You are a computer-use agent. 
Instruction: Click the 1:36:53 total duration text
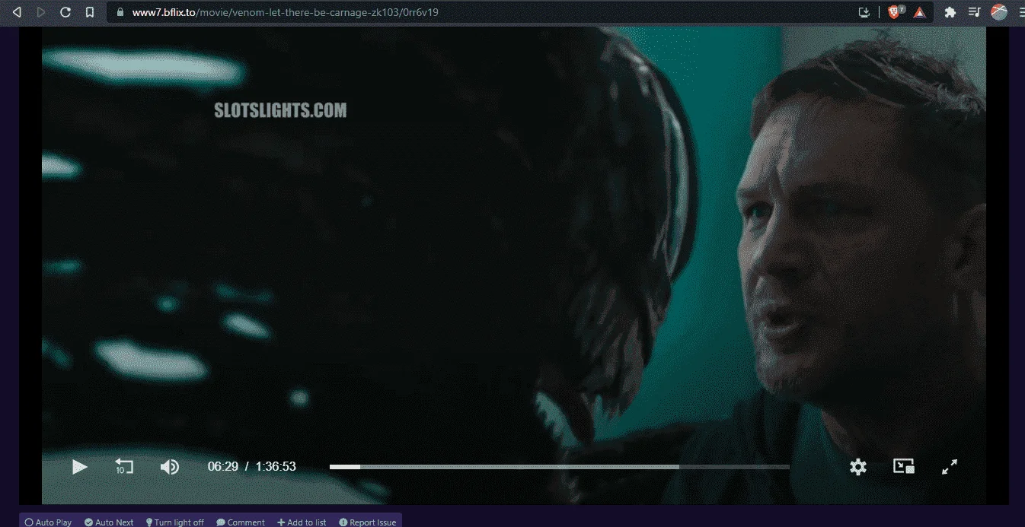tap(276, 466)
